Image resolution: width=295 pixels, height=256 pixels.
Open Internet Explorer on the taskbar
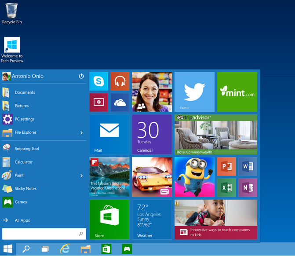pos(65,249)
